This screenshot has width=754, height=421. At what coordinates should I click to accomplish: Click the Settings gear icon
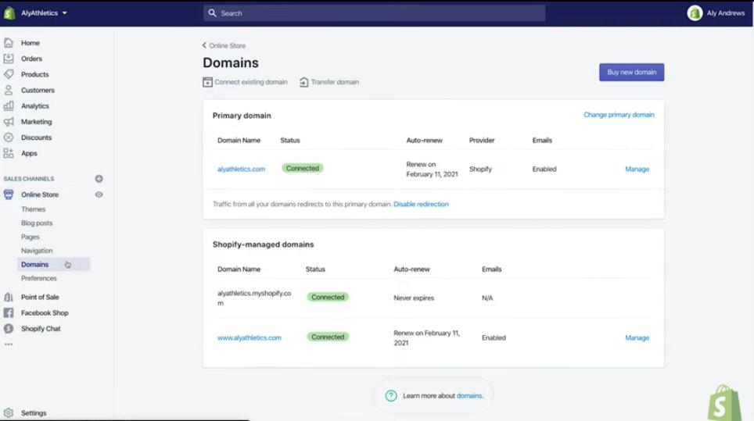pos(8,413)
